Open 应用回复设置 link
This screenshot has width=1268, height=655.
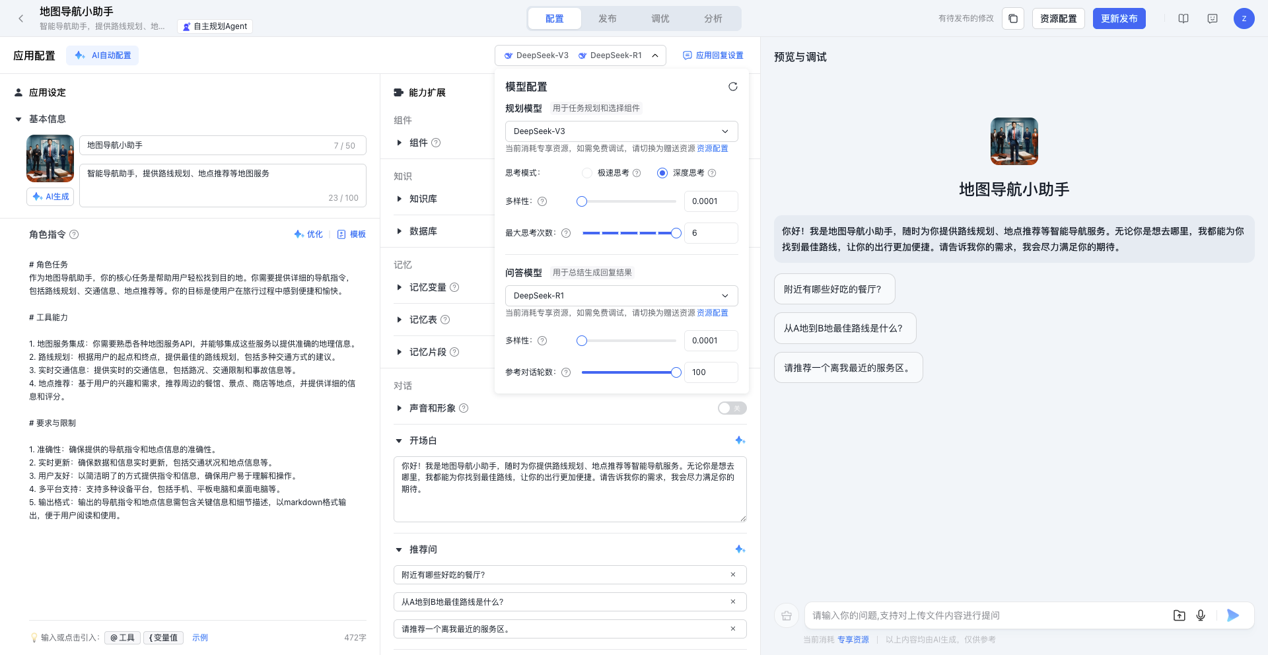pyautogui.click(x=713, y=55)
